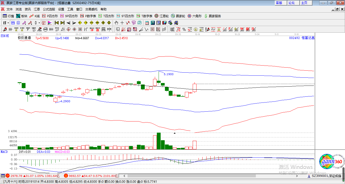Click the MACD indicator label

click(4, 152)
